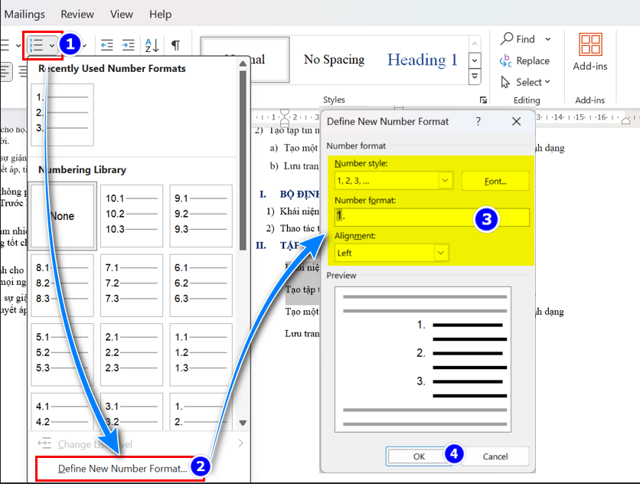The image size is (640, 484).
Task: Click the Sort A-Z icon
Action: (x=152, y=46)
